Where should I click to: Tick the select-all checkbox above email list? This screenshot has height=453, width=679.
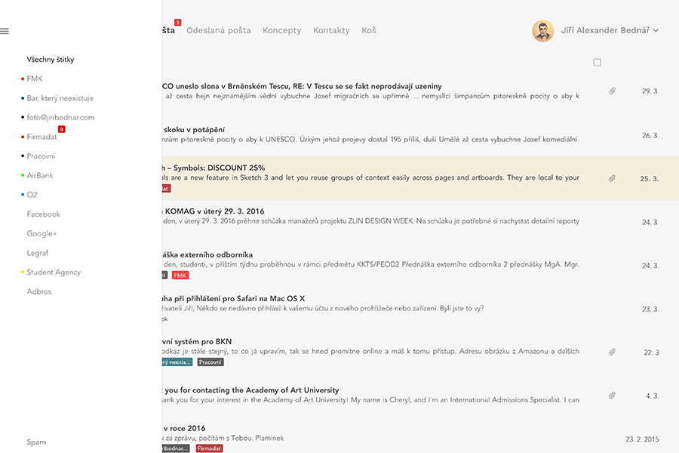(597, 63)
